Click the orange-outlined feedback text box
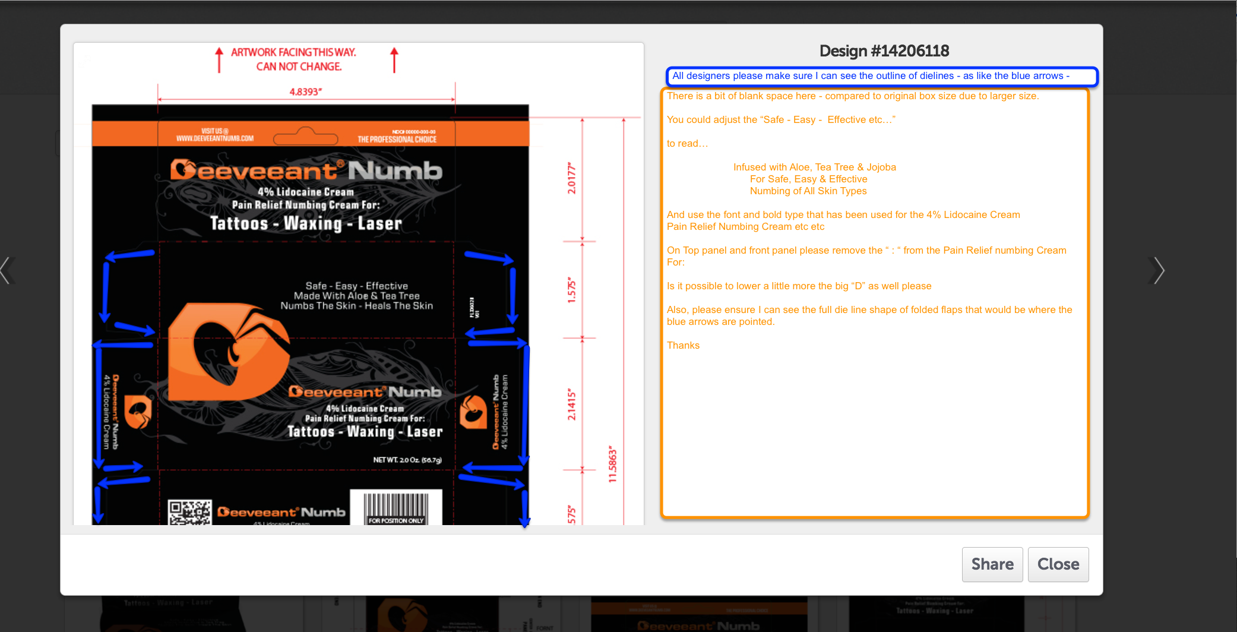The width and height of the screenshot is (1237, 632). [x=874, y=303]
